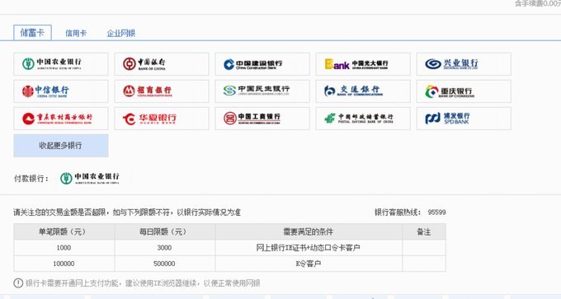Image resolution: width=561 pixels, height=299 pixels.
Task: Pick 中信银行 logo option
Action: 61,91
